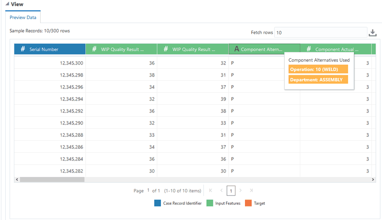Select page 1 button in pagination
The height and width of the screenshot is (220, 382).
[231, 191]
